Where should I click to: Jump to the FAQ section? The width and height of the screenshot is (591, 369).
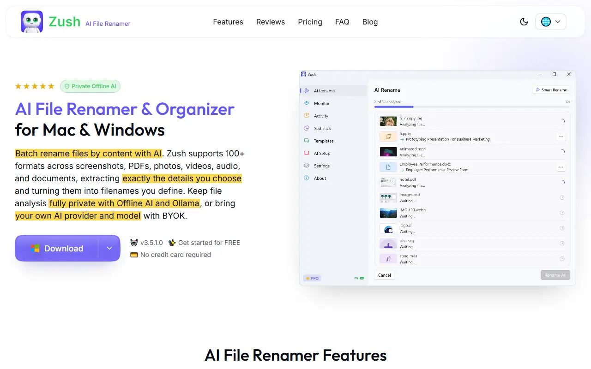[342, 22]
